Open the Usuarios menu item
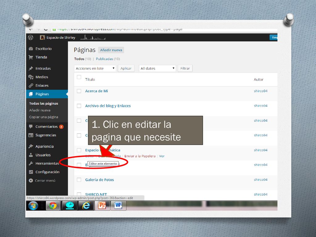 [x=43, y=155]
